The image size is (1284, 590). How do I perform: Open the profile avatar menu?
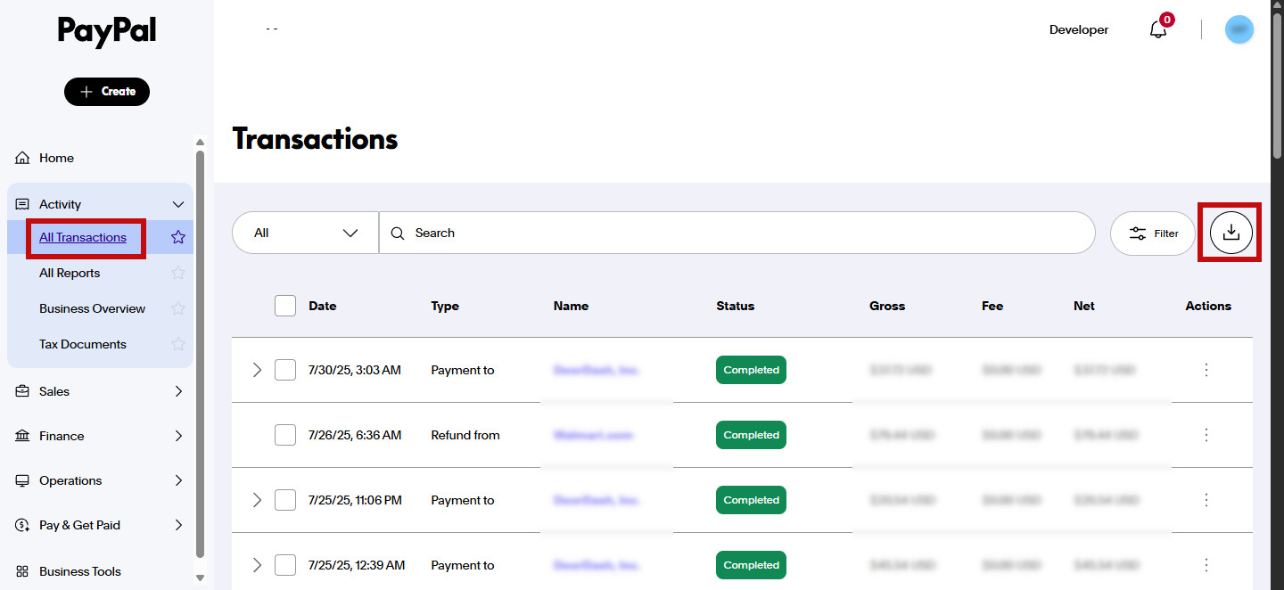1239,29
